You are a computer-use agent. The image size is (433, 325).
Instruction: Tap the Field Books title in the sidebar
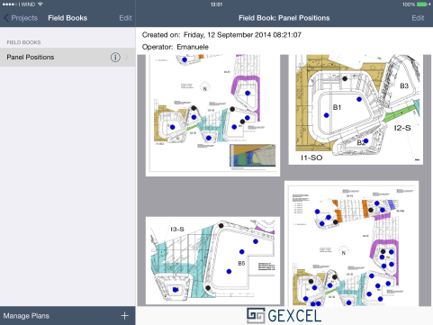tap(68, 18)
